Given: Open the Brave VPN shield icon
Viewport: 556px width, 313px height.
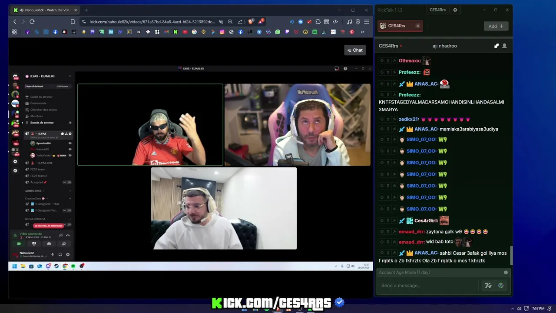Looking at the screenshot, I should 358,22.
